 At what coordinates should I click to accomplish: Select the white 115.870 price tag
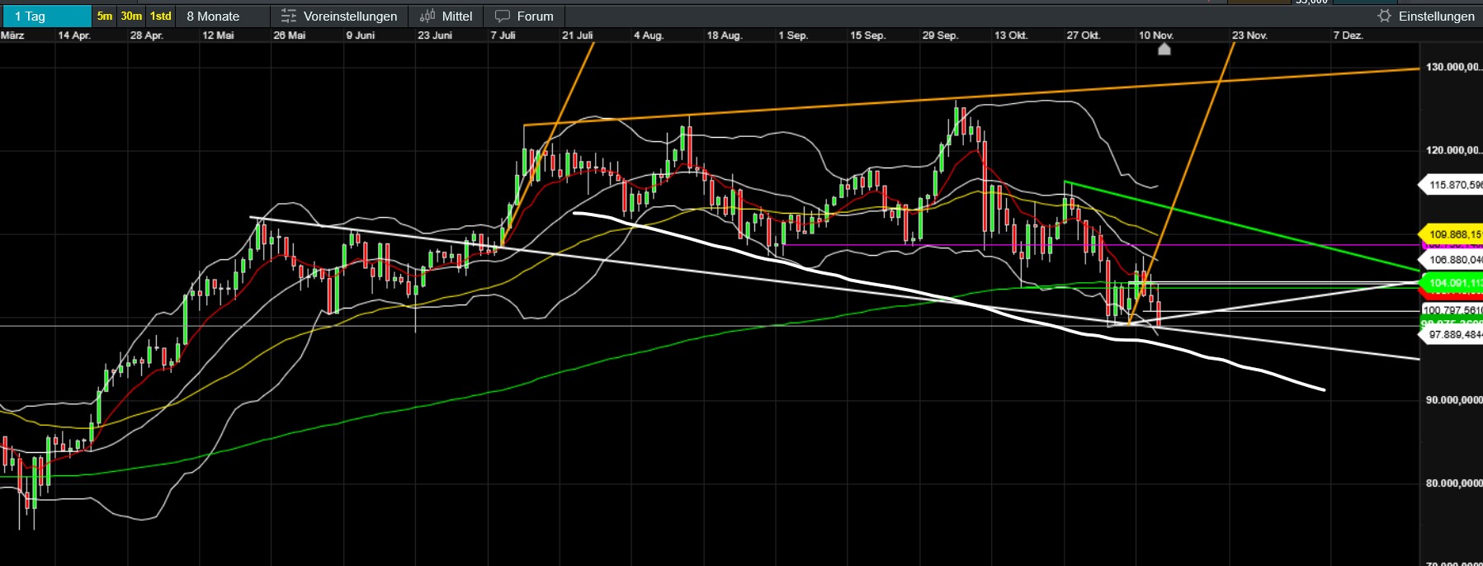point(1452,185)
